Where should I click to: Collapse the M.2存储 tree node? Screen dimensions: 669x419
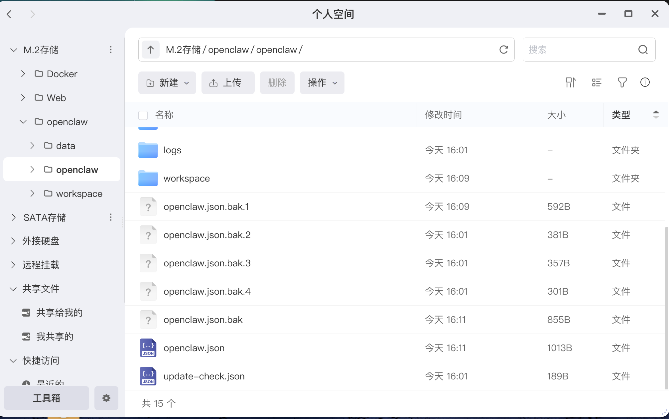(x=14, y=50)
